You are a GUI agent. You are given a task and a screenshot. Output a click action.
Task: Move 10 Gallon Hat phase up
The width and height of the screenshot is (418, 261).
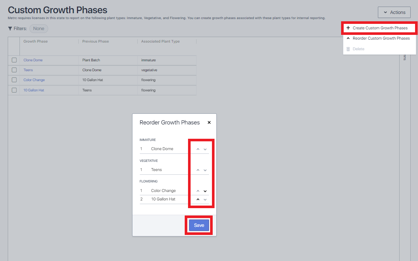coord(198,199)
